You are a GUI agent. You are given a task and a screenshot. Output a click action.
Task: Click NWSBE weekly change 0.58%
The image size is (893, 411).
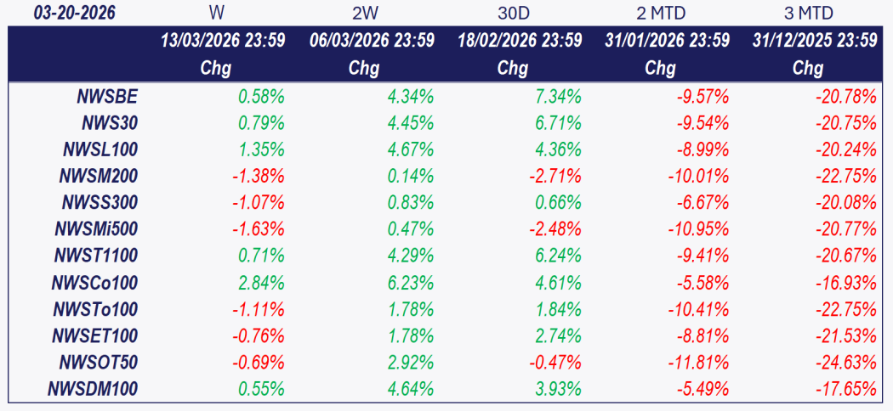tap(261, 97)
